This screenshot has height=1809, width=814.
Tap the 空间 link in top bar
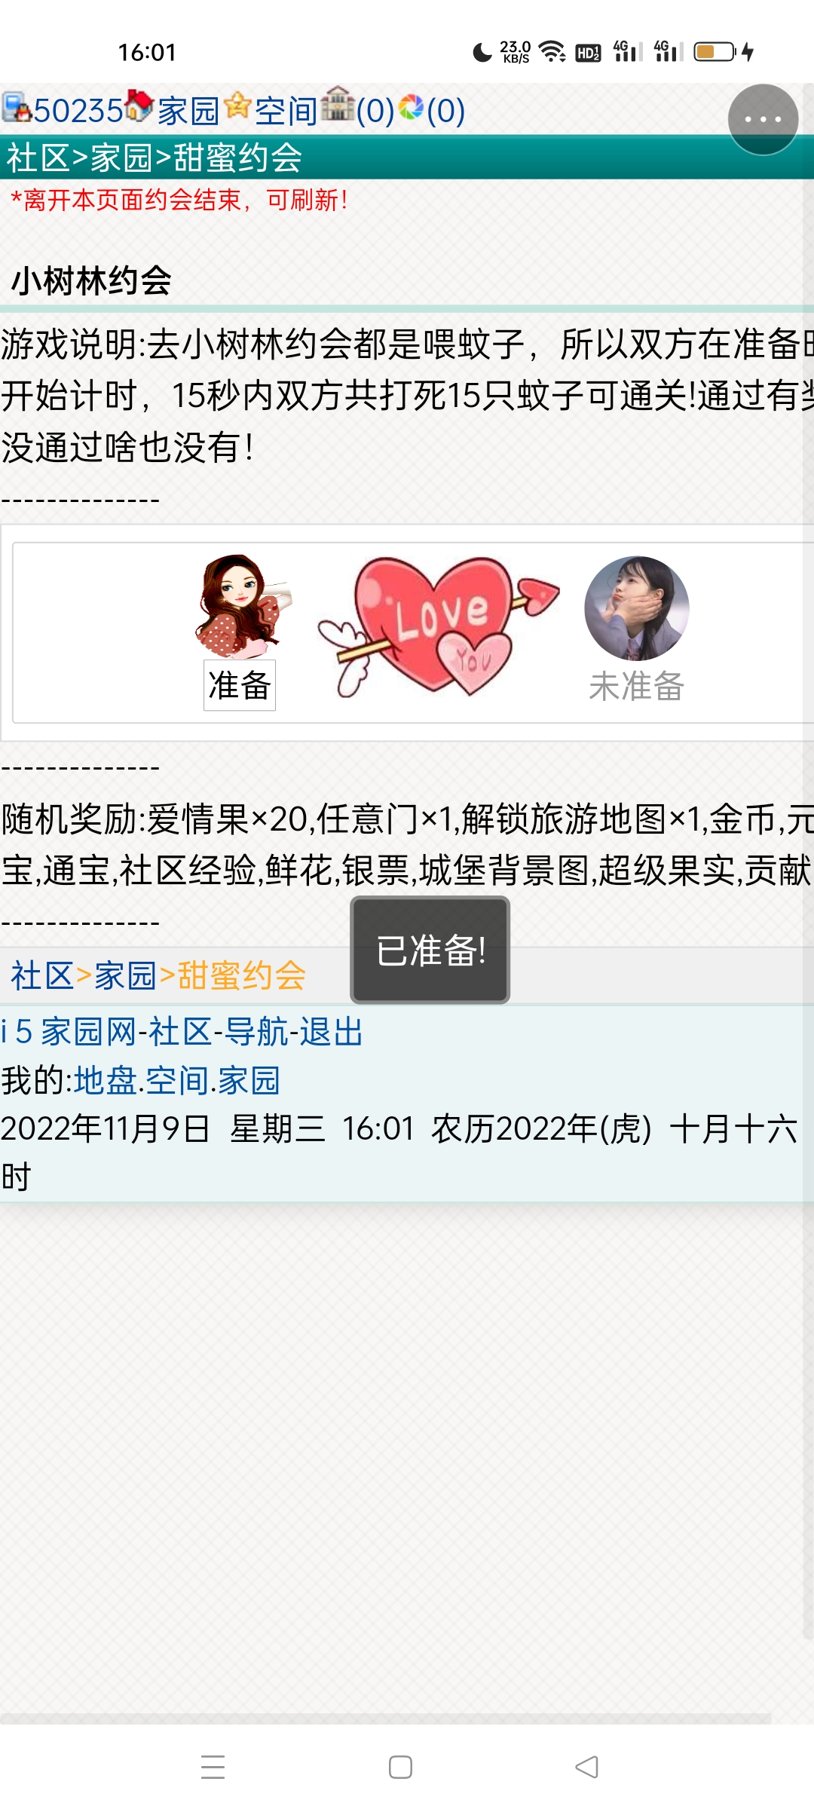tap(286, 110)
